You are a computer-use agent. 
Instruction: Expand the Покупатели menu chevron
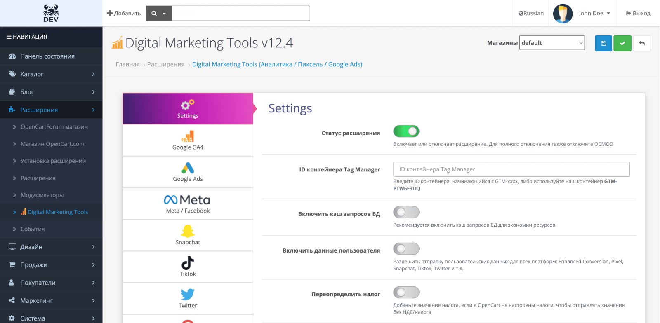click(x=94, y=283)
